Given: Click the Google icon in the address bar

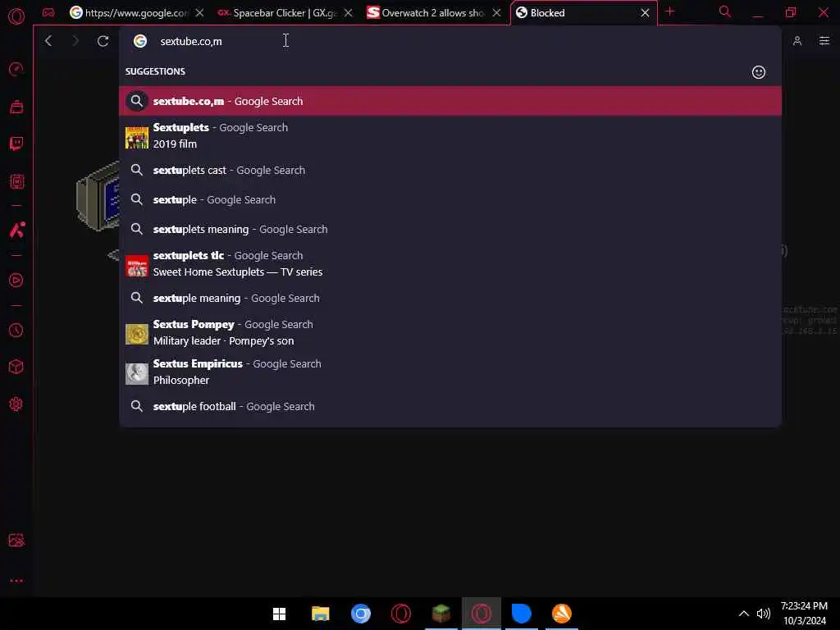Looking at the screenshot, I should [139, 41].
